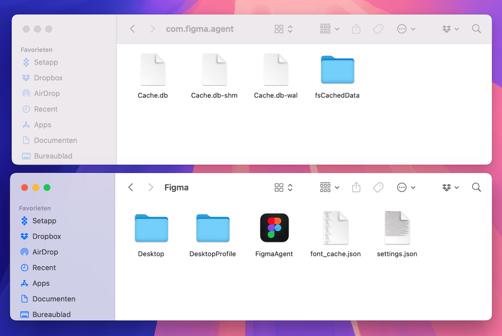Open the Dropbox toolbar dropdown in Figma window
The image size is (502, 336).
450,188
